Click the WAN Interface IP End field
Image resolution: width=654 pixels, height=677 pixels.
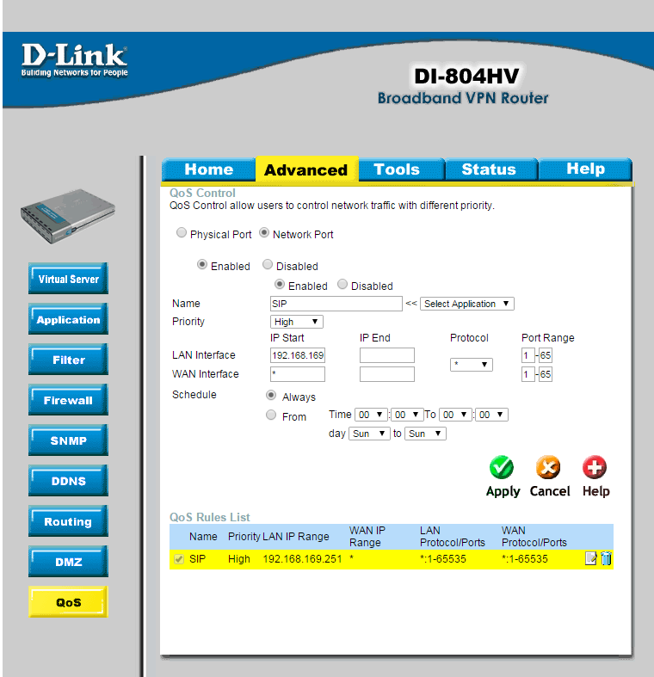coord(386,374)
